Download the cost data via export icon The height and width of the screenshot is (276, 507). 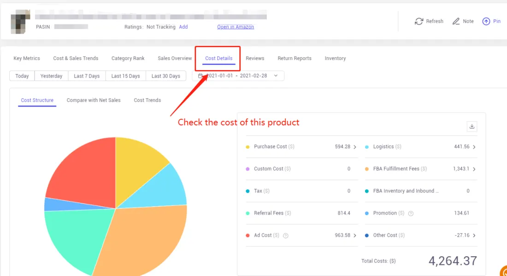pos(472,126)
